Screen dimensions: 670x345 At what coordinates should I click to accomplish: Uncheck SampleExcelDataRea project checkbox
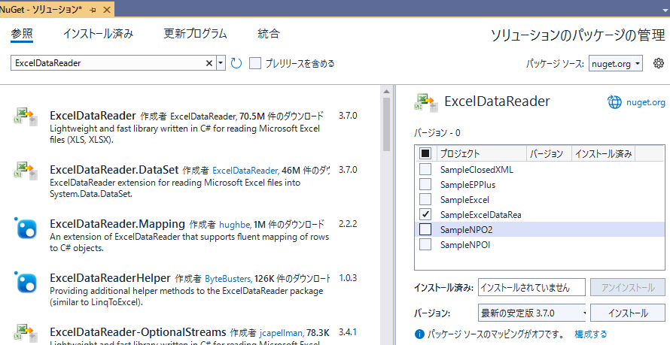[425, 214]
